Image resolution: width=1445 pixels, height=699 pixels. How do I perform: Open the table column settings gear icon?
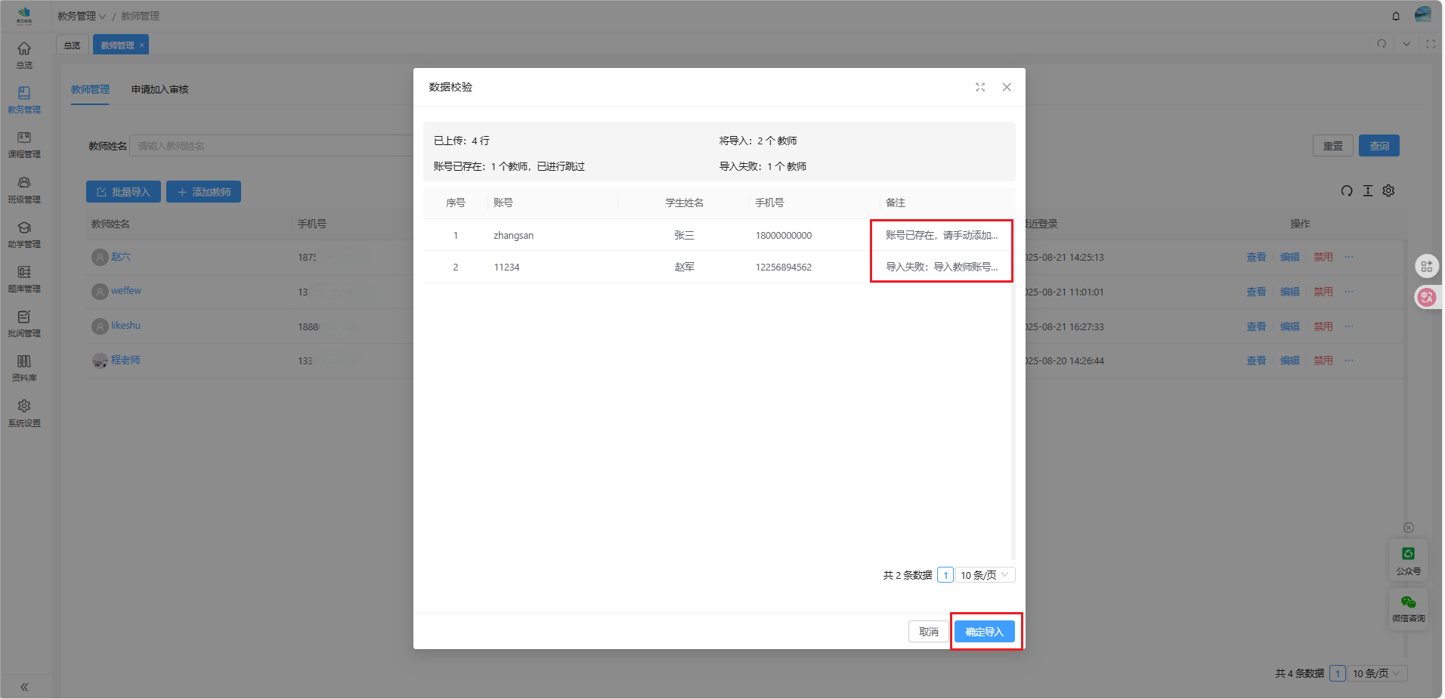1388,191
